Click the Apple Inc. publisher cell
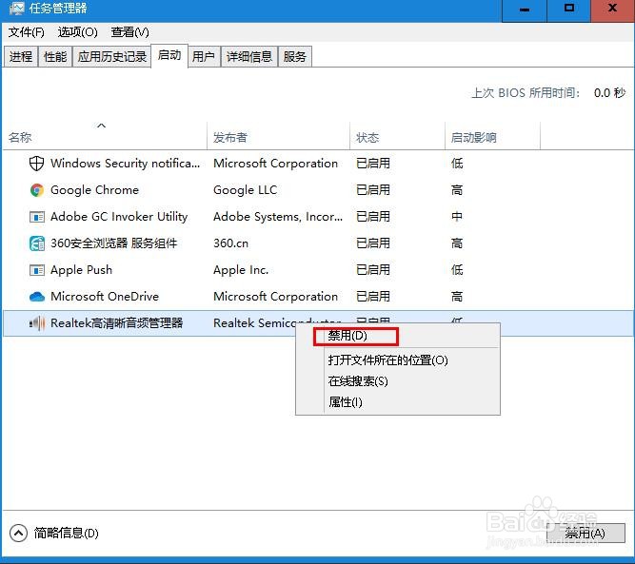Screen dimensions: 635x564 [x=241, y=270]
